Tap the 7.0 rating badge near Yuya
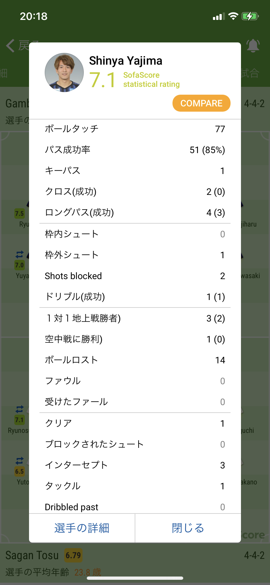Screen dimensions: 270x585 pyautogui.click(x=20, y=265)
